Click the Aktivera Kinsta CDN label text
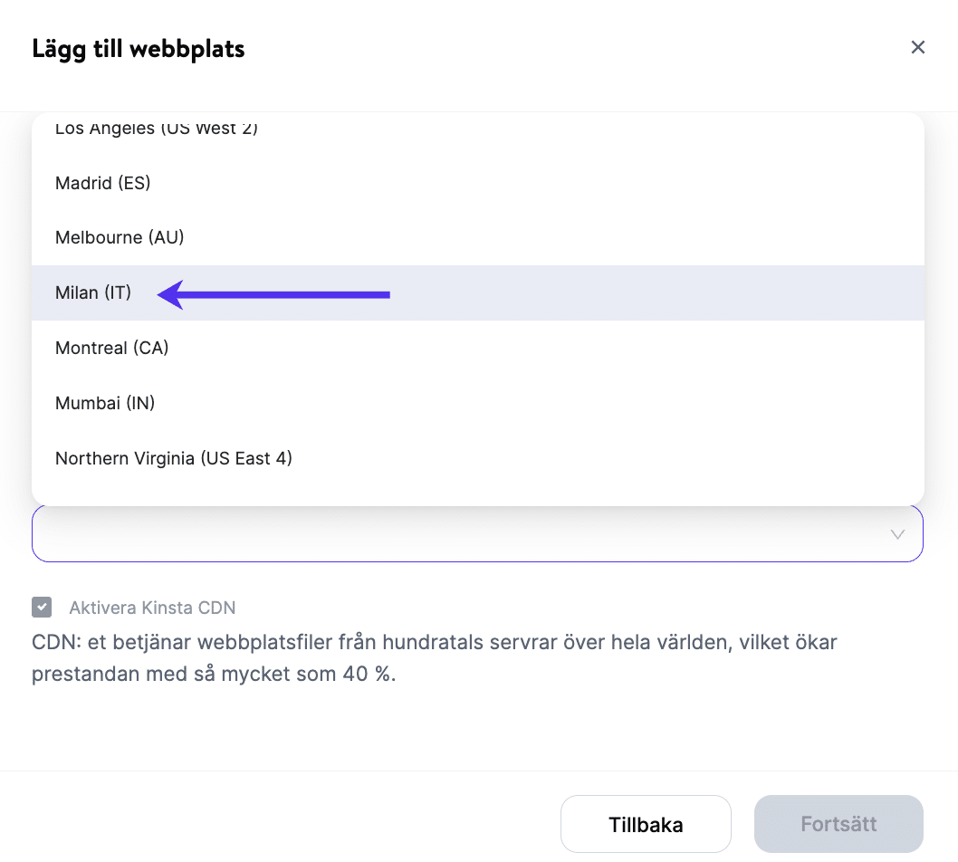Viewport: 958px width, 862px height. [x=152, y=608]
